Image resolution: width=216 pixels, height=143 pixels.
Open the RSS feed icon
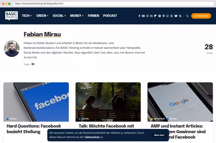pos(180,16)
